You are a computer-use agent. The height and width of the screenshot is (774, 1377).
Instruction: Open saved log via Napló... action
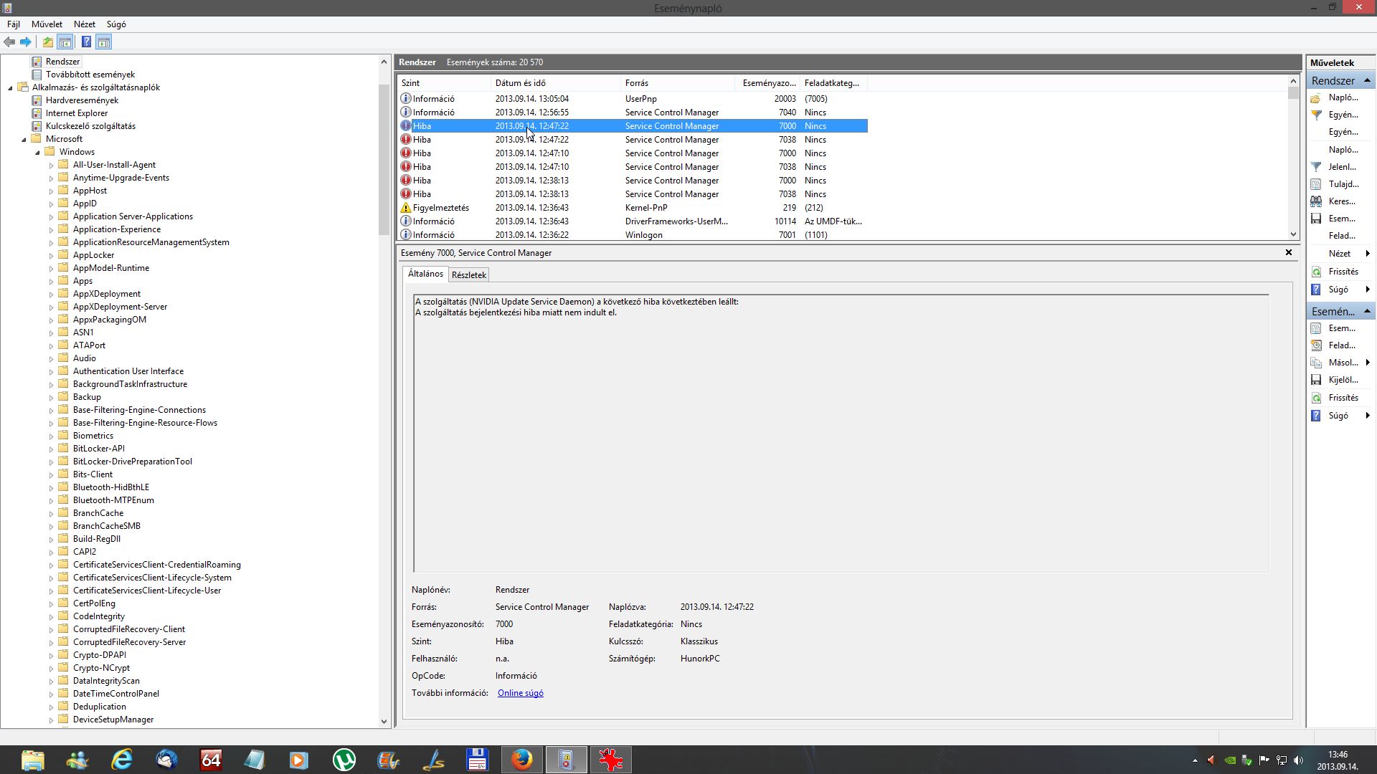pyautogui.click(x=1343, y=97)
